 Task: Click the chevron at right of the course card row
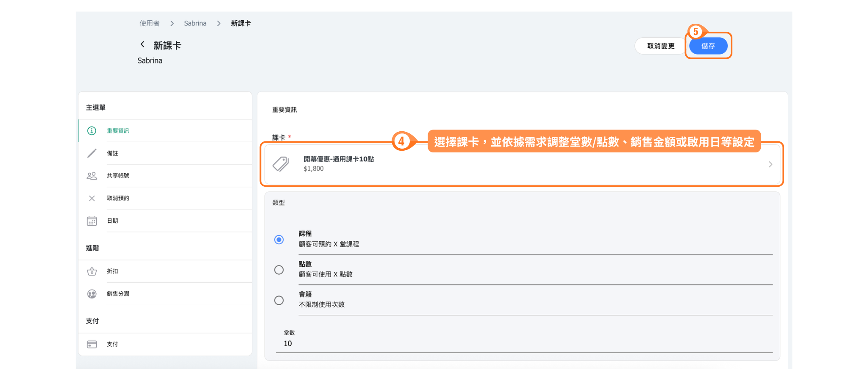click(x=770, y=164)
